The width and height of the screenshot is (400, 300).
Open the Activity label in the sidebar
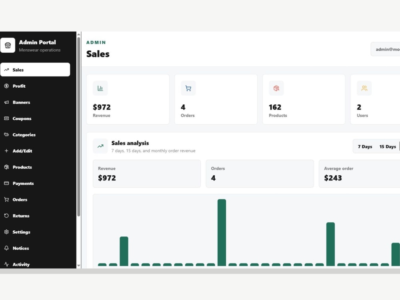[x=21, y=264]
